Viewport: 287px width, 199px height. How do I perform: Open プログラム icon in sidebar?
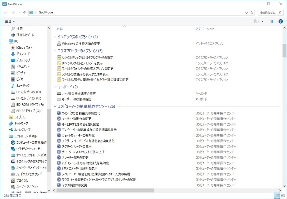tap(13, 181)
